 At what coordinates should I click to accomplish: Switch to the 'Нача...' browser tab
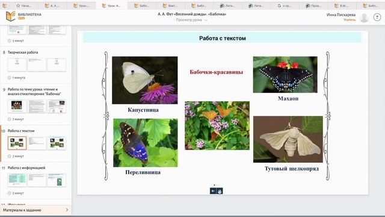(x=23, y=5)
